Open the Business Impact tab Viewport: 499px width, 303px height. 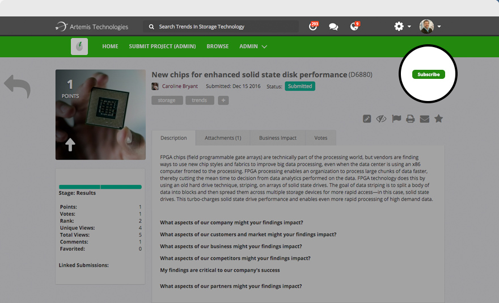277,138
